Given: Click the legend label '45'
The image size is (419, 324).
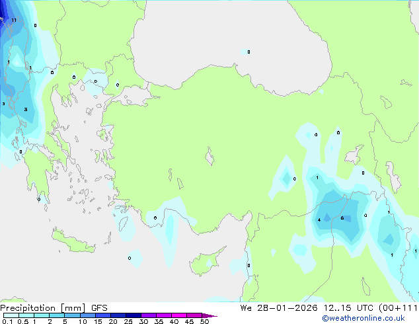Looking at the screenshot, I should 189,321.
